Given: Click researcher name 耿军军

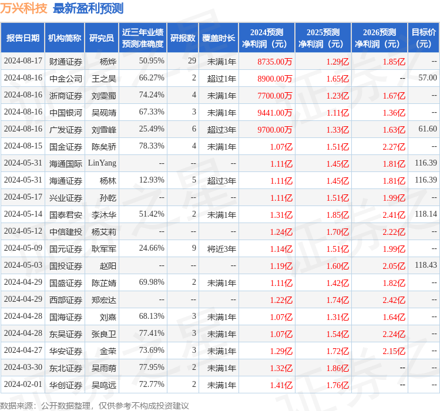Looking at the screenshot, I should [x=104, y=249].
